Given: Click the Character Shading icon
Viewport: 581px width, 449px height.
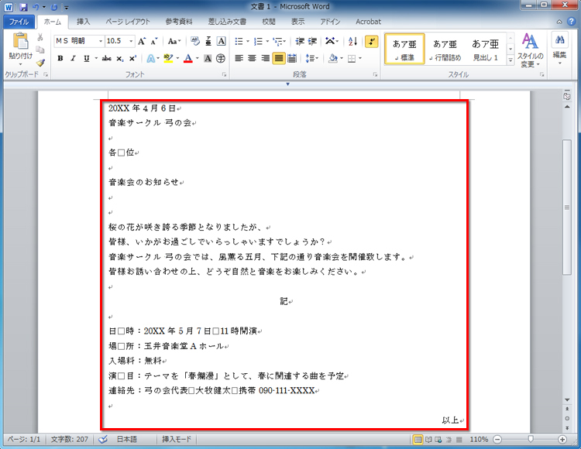Looking at the screenshot, I should [208, 59].
